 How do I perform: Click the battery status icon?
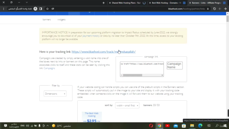coord(35,126)
